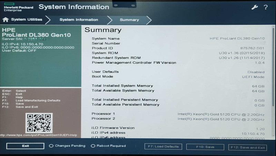Click the ESC: Exit help entry
Viewport: 276px width, 156px height.
[x=12, y=94]
